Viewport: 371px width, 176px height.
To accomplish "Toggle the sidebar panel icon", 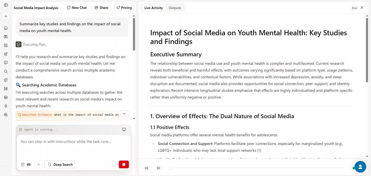I will click(6, 5).
